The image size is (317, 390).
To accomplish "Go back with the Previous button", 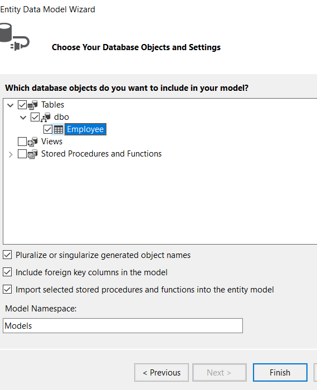I will pos(162,372).
